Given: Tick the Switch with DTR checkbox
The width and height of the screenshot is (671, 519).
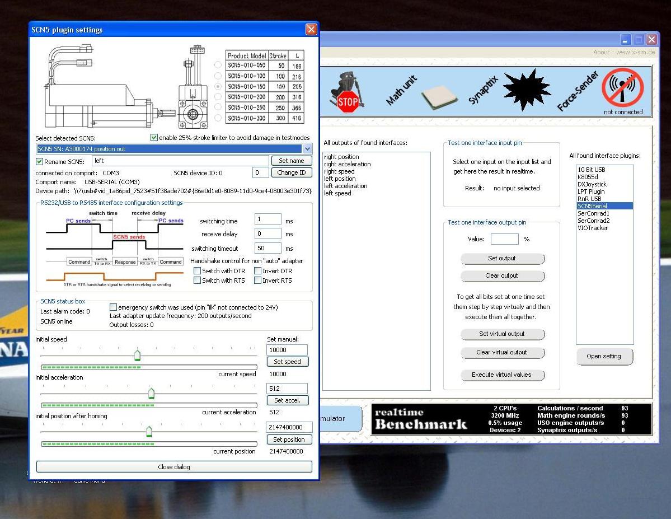Looking at the screenshot, I should [x=197, y=271].
